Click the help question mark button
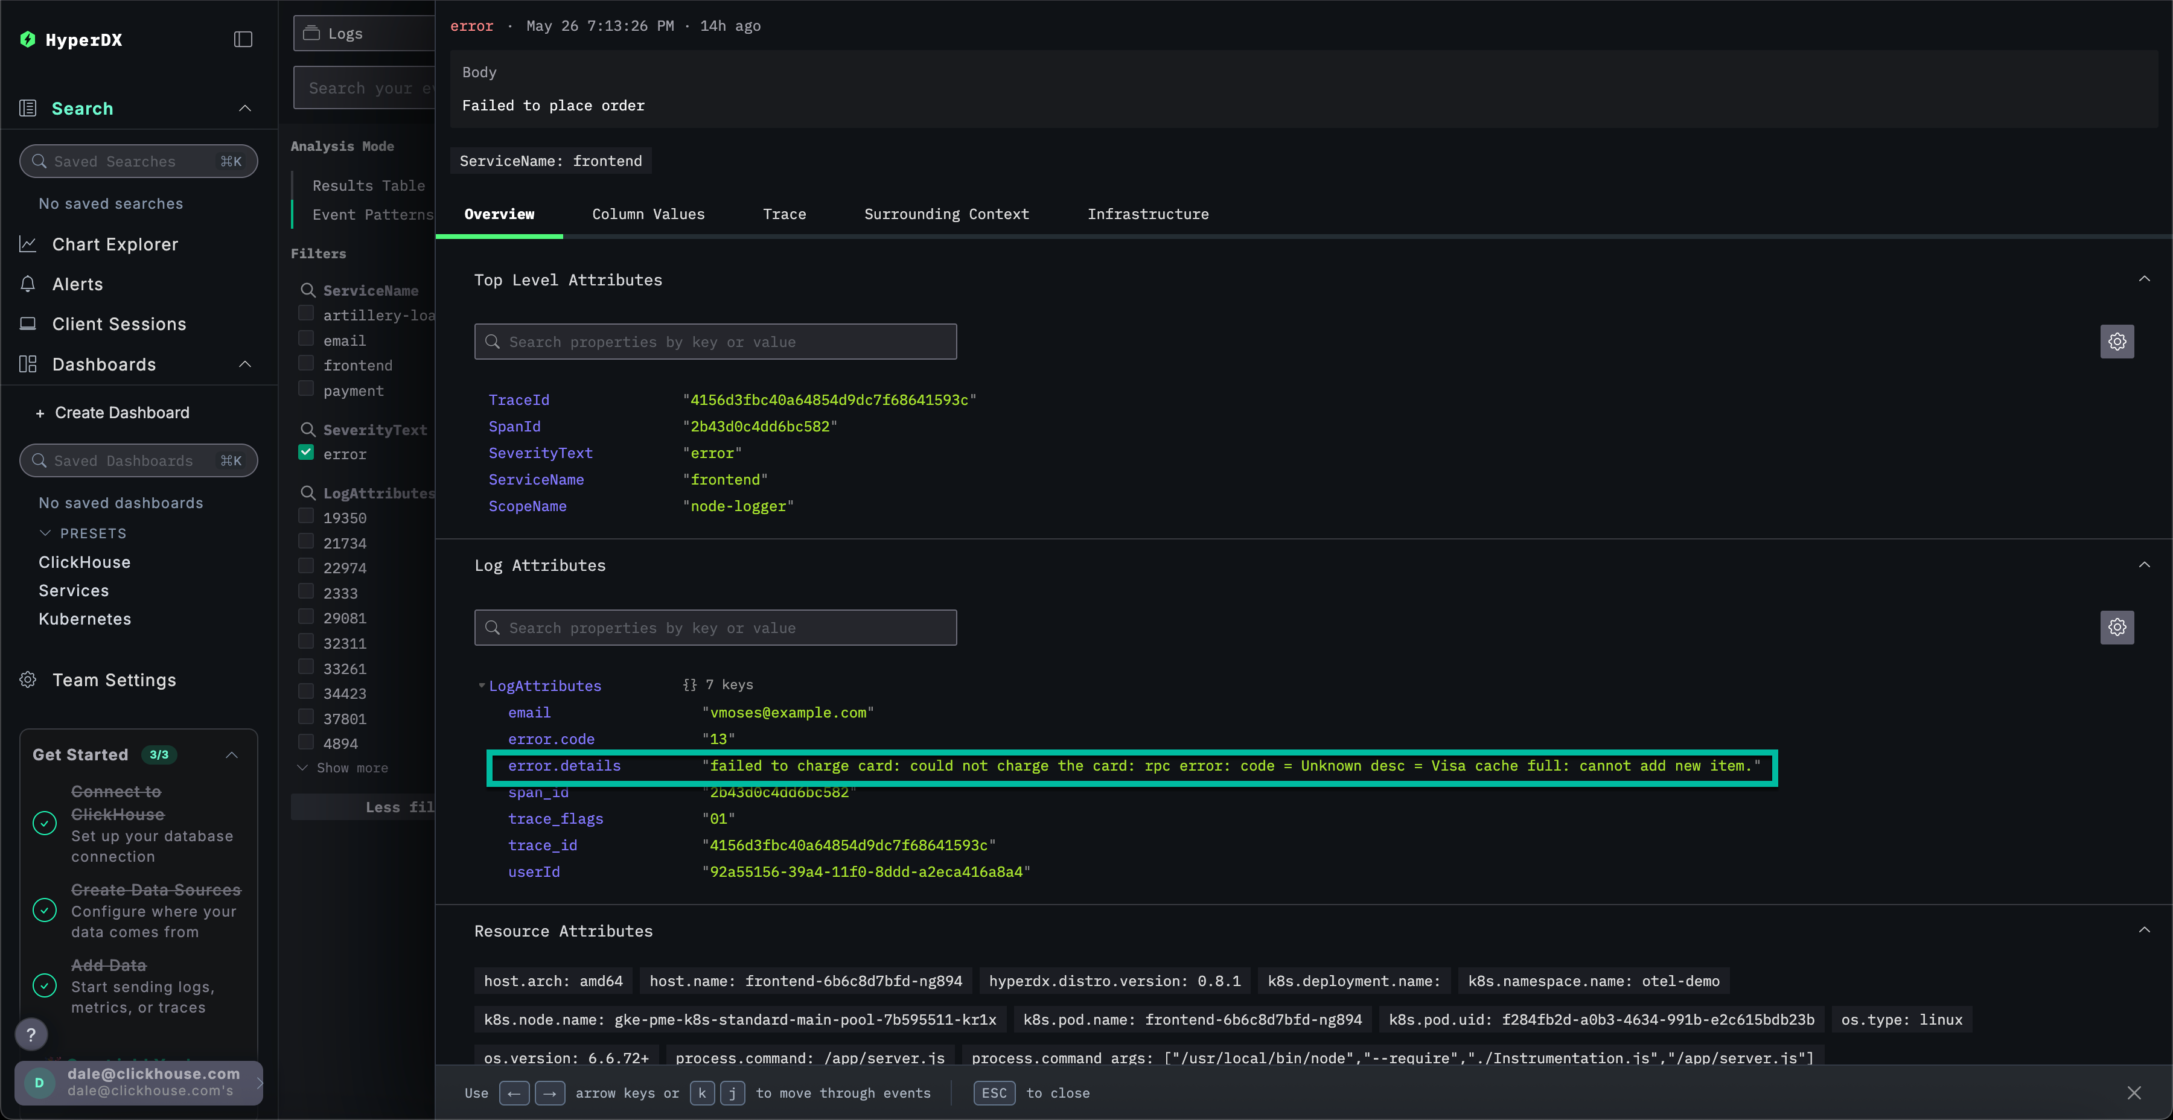The height and width of the screenshot is (1120, 2173). click(31, 1034)
